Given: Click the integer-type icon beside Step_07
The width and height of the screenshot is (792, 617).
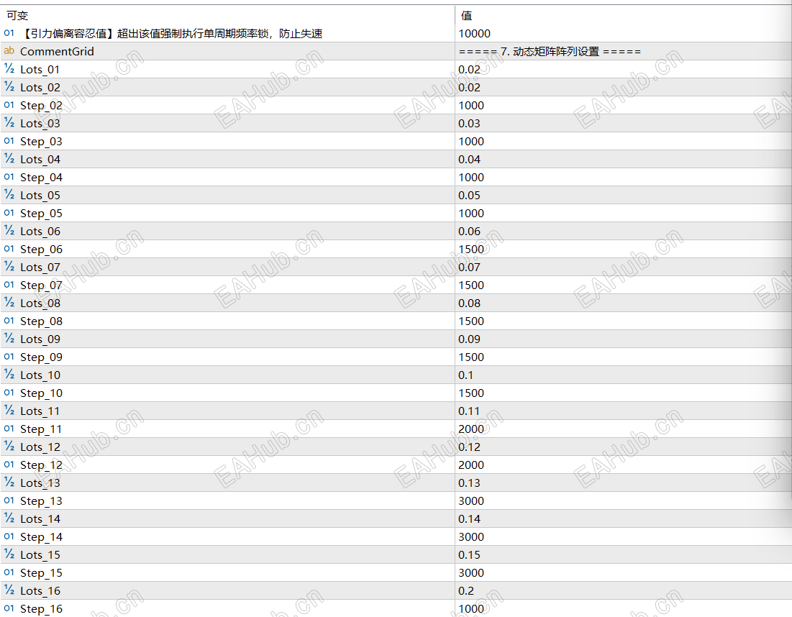Looking at the screenshot, I should pos(9,284).
